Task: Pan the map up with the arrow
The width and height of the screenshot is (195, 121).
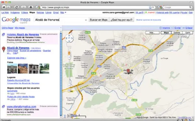Action: click(x=69, y=36)
